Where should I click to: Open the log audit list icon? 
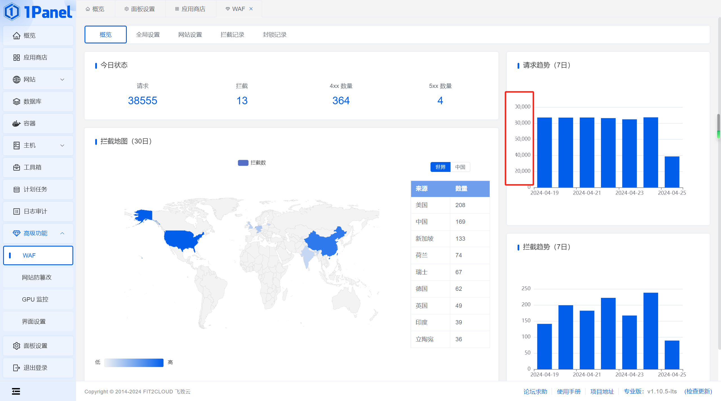tap(16, 211)
